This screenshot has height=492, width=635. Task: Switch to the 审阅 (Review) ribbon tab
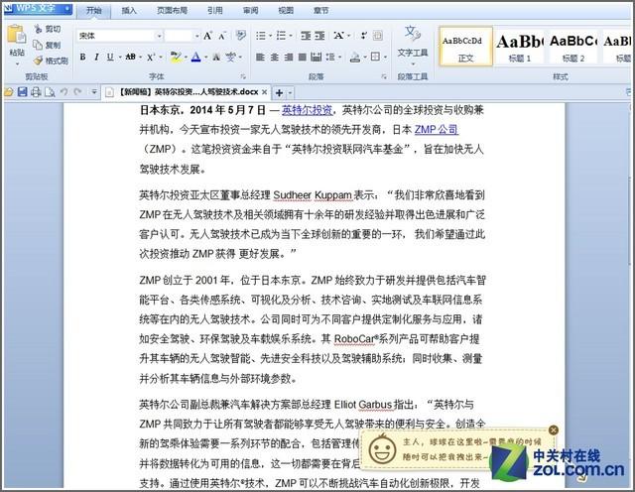point(250,11)
